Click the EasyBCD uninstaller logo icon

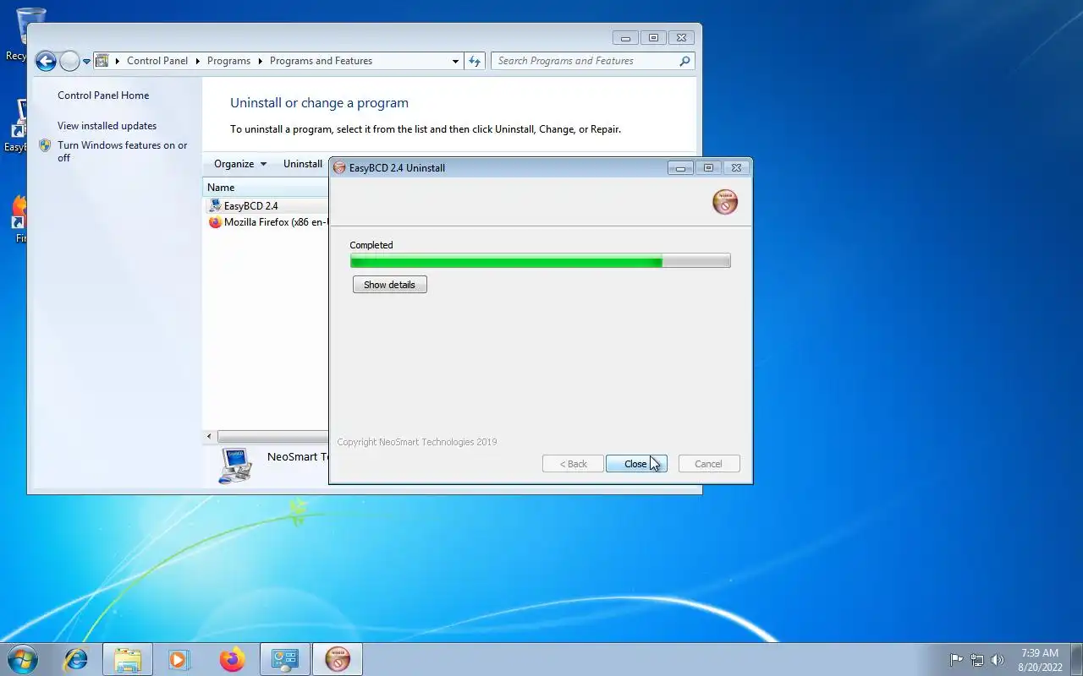(725, 202)
